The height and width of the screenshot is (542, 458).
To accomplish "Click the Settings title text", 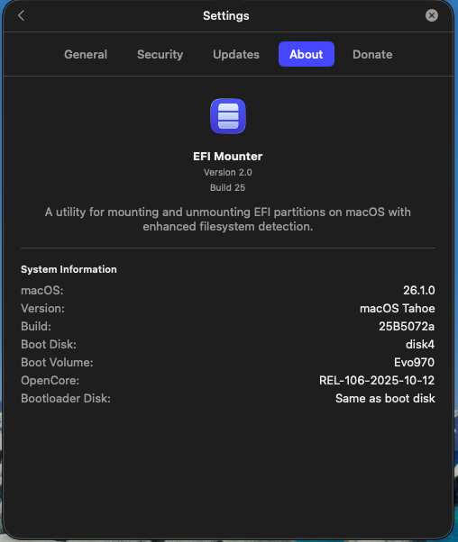I will [x=226, y=16].
